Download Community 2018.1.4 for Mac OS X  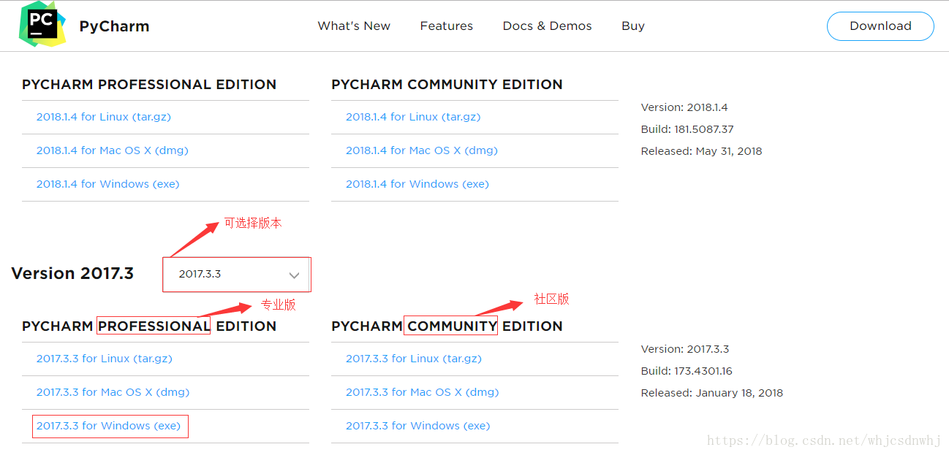(x=422, y=150)
